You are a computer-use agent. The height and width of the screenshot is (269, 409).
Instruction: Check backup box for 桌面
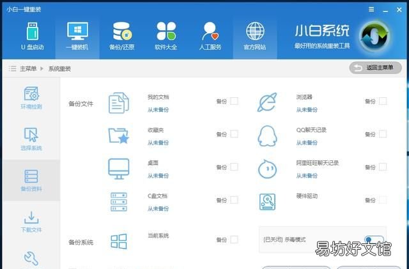coord(234,167)
